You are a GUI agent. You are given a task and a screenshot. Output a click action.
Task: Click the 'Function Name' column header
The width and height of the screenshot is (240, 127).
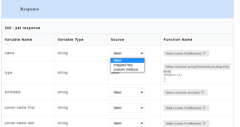[178, 40]
